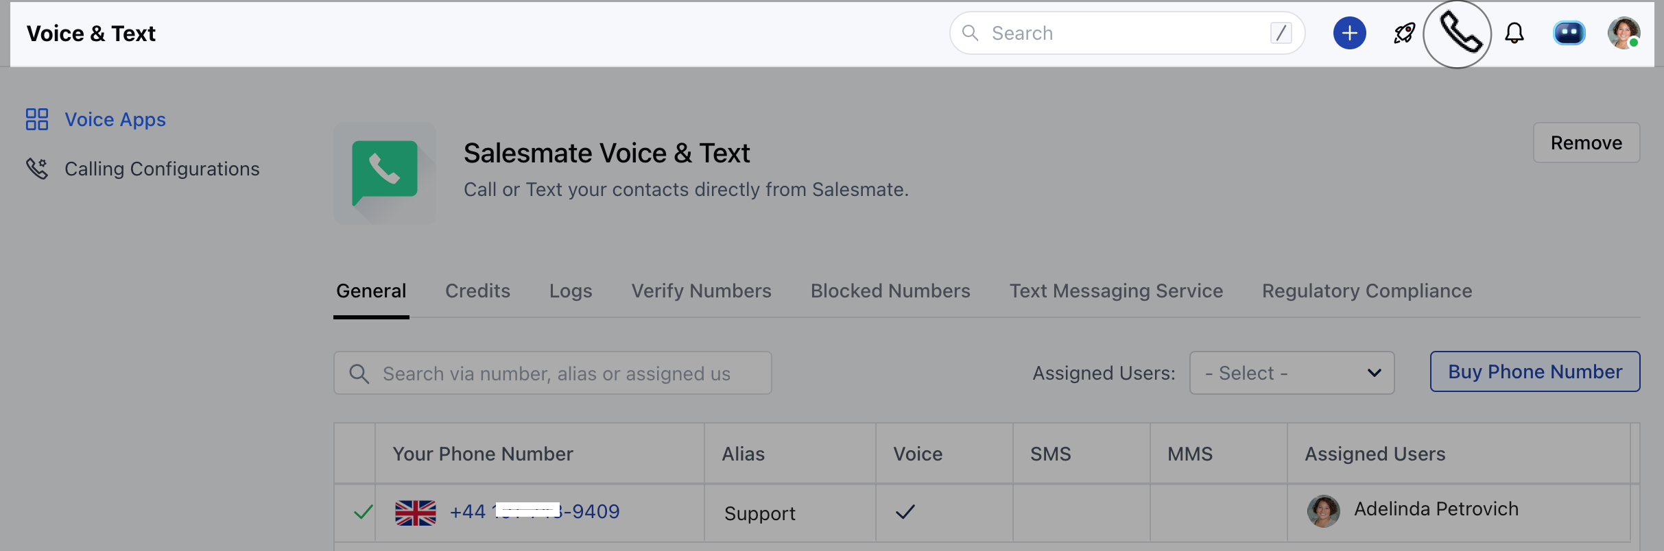
Task: Open the Logs tab
Action: pyautogui.click(x=571, y=291)
